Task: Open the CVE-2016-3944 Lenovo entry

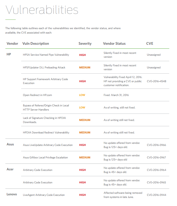Action: [156, 195]
